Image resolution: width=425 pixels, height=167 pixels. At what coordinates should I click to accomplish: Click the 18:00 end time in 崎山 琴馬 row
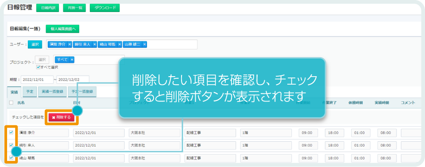tap(335, 158)
